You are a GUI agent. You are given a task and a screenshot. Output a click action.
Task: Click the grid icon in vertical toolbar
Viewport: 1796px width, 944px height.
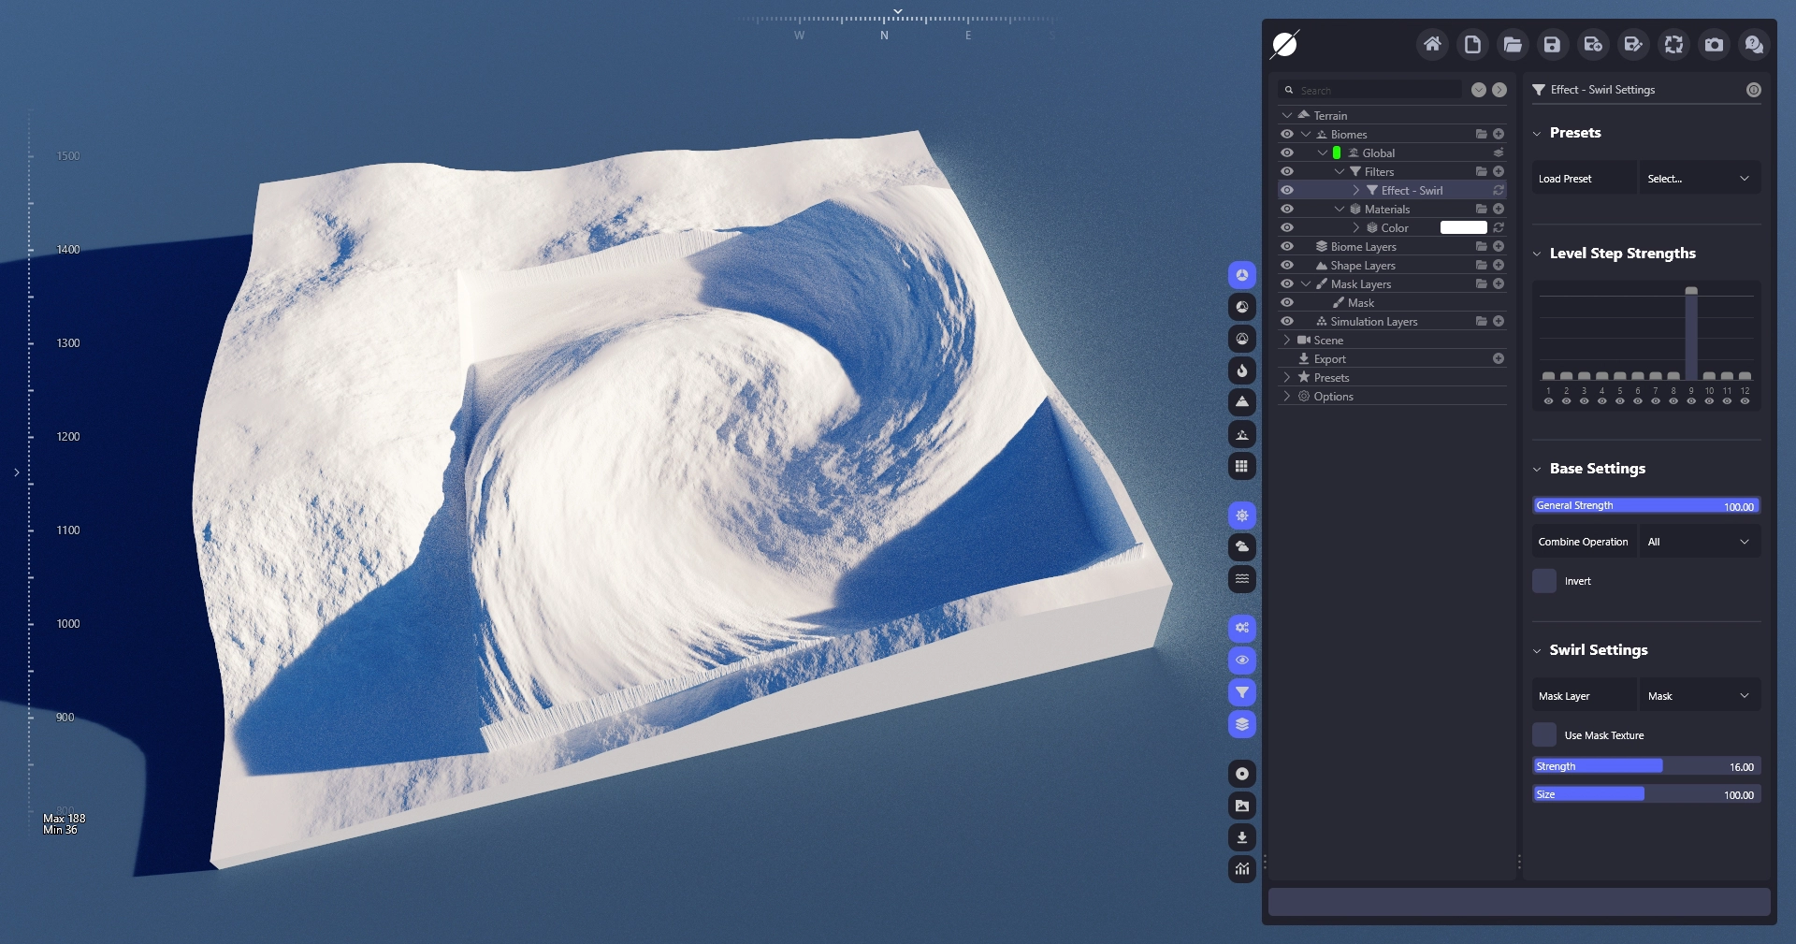(1241, 466)
